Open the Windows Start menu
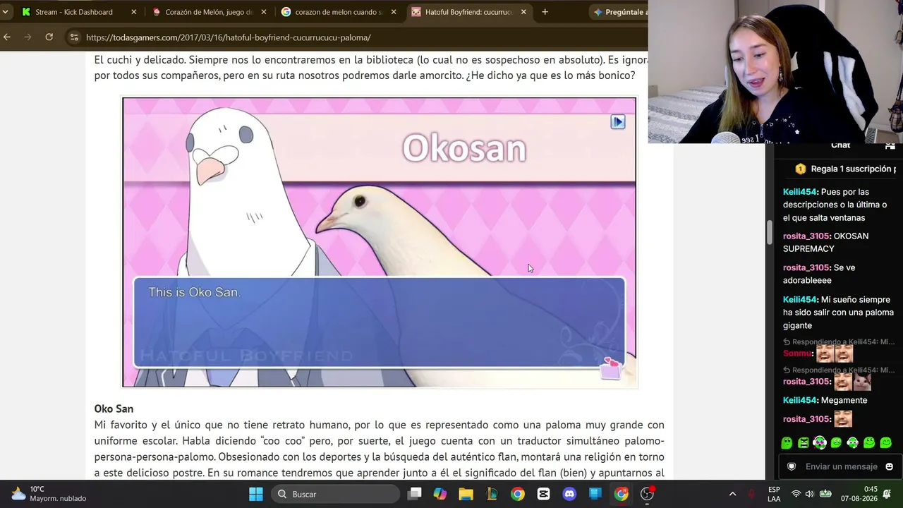This screenshot has height=508, width=903. pyautogui.click(x=256, y=494)
